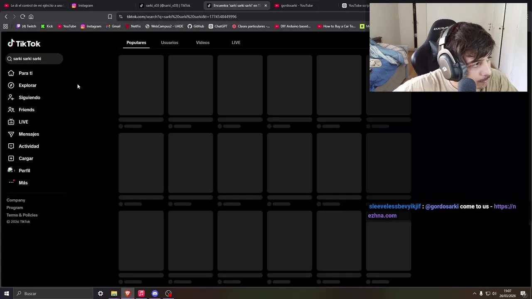Open LIVE from the left sidebar

pos(18,122)
